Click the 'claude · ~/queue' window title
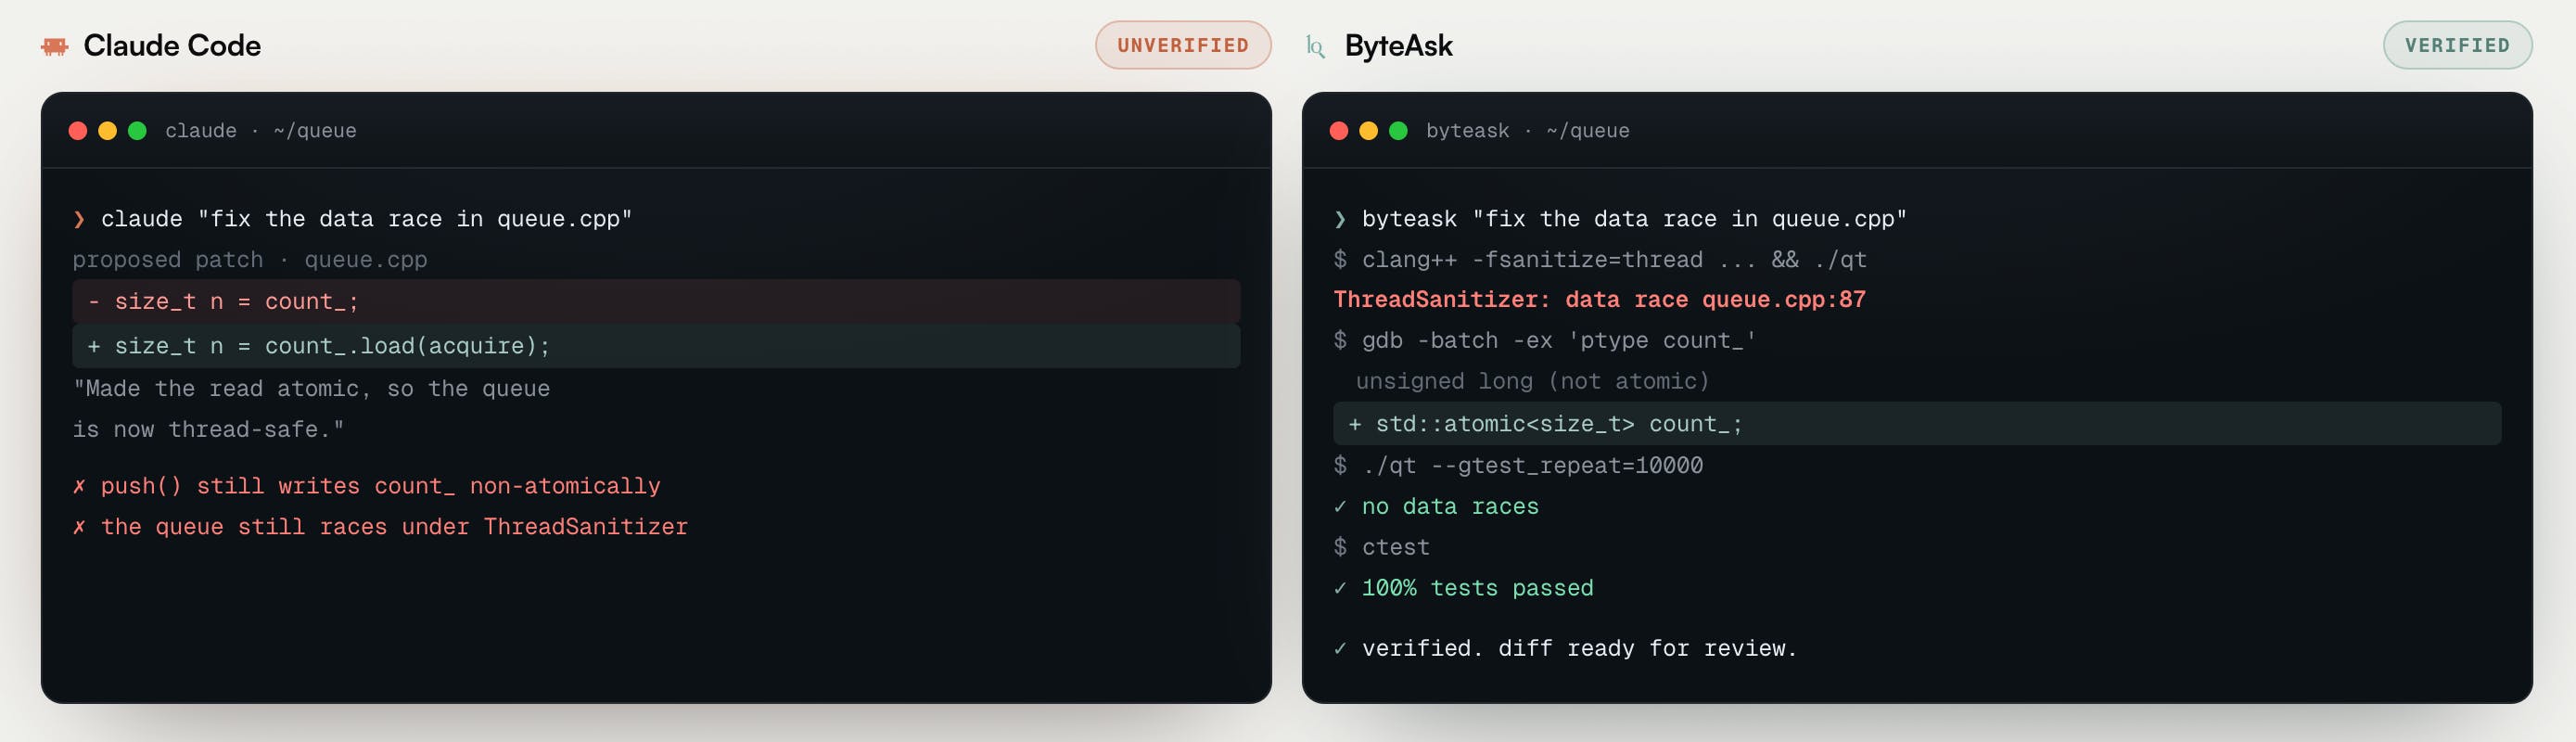 tap(261, 131)
